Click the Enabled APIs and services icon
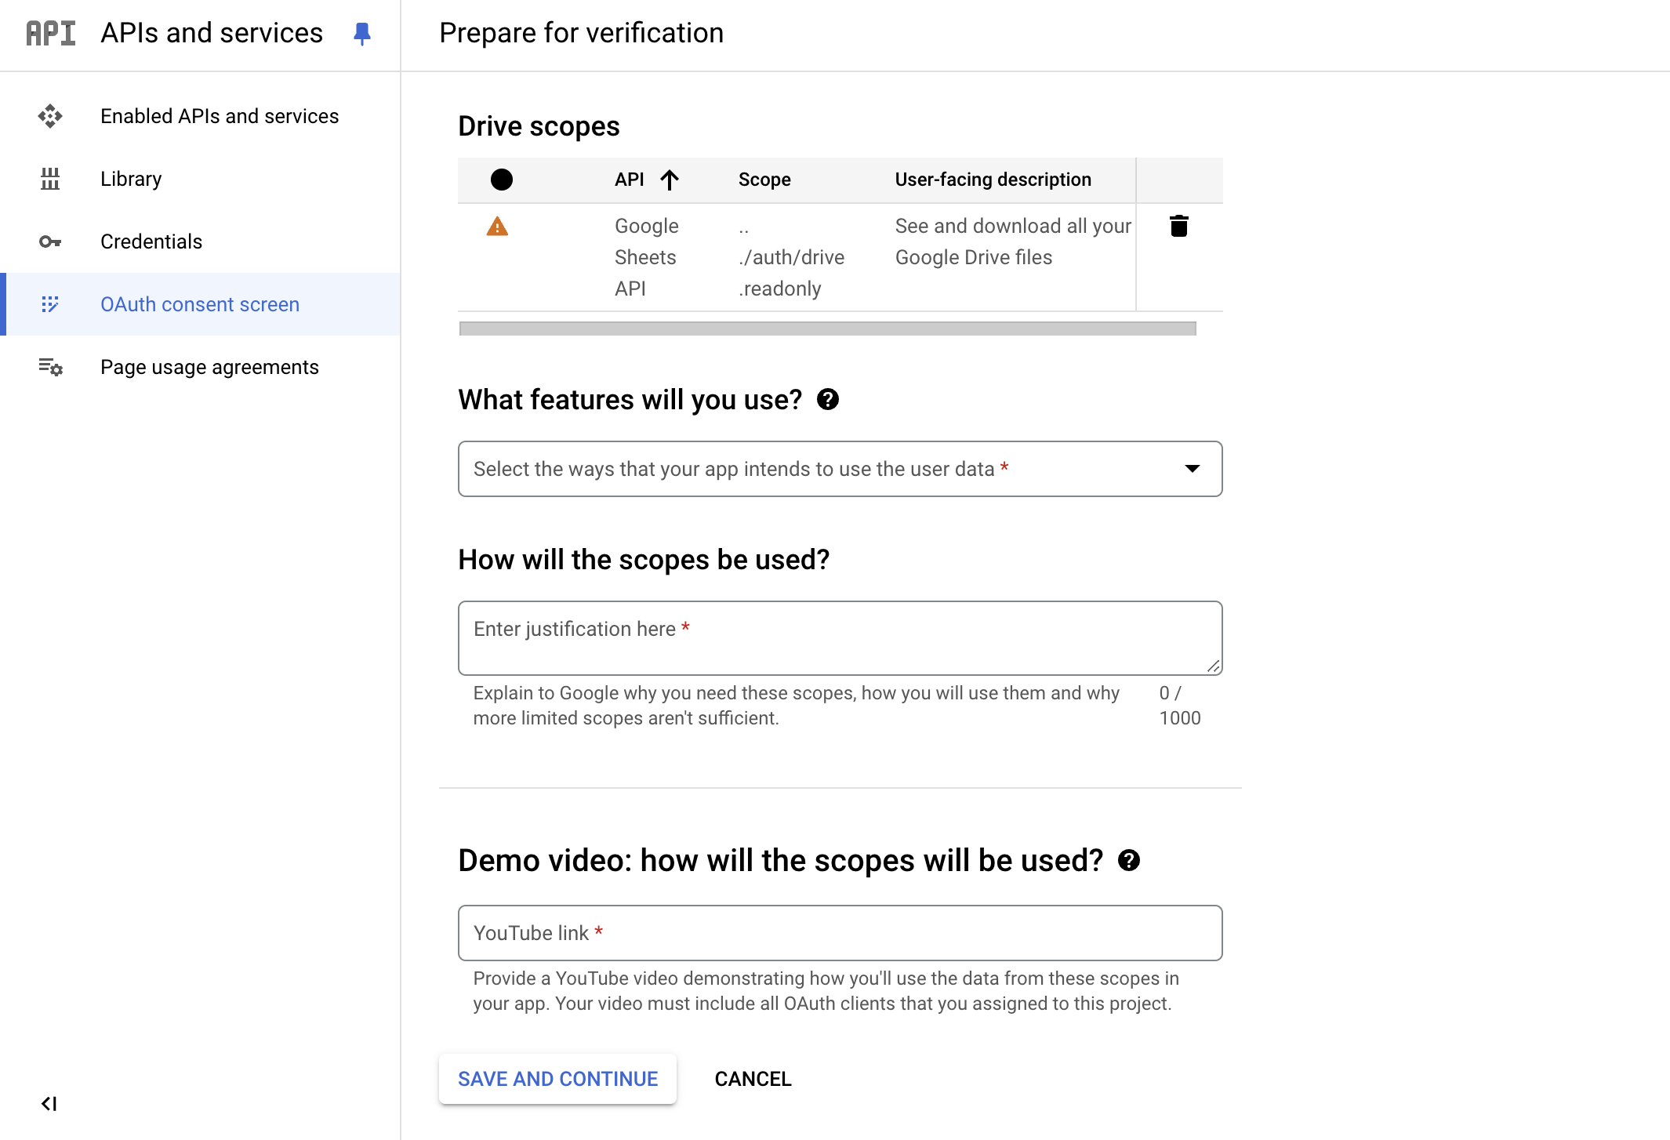The width and height of the screenshot is (1670, 1140). 50,116
